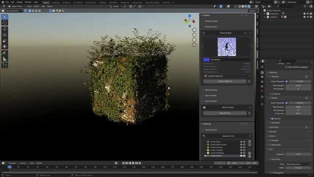Click the red X axis on navigation gizmo
This screenshot has width=314, height=177.
[x=194, y=22]
